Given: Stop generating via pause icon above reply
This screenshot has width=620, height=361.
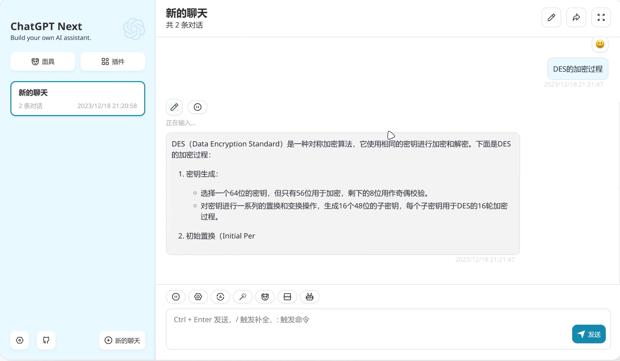Looking at the screenshot, I should point(198,107).
